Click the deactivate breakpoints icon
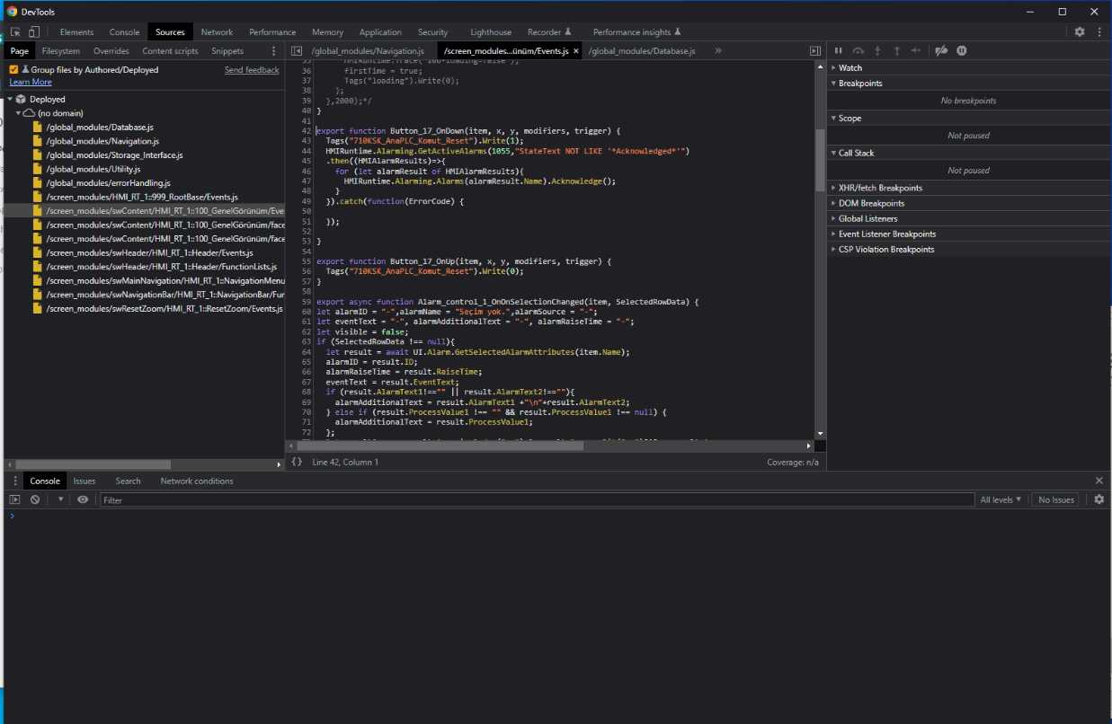The width and height of the screenshot is (1112, 724). 941,51
